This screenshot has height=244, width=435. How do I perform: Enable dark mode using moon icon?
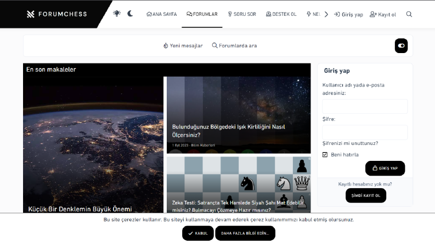130,14
